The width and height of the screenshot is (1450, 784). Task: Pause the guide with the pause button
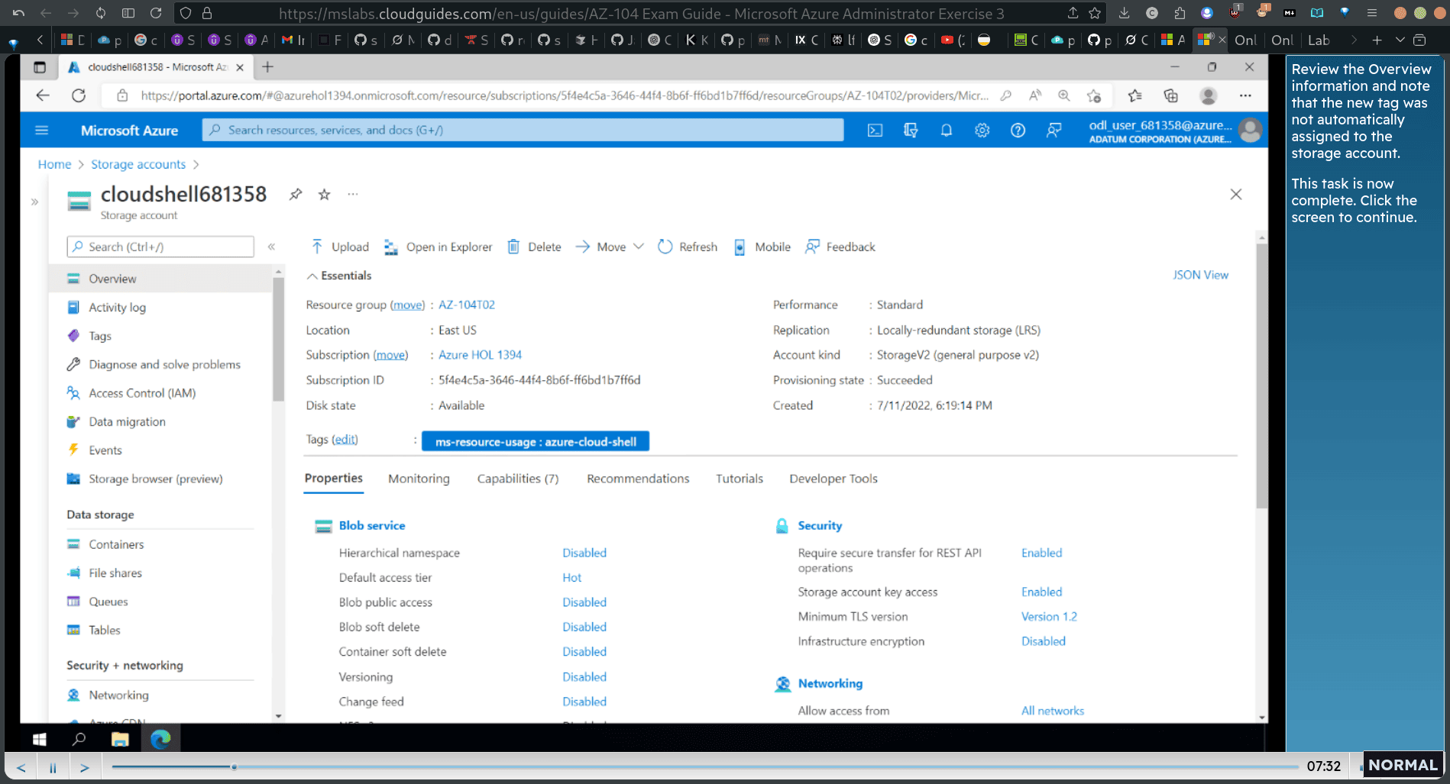coord(53,767)
